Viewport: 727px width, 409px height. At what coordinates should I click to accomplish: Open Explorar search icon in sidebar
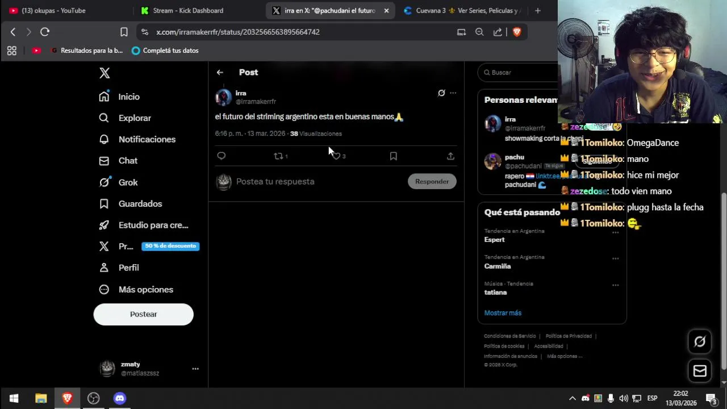(104, 118)
